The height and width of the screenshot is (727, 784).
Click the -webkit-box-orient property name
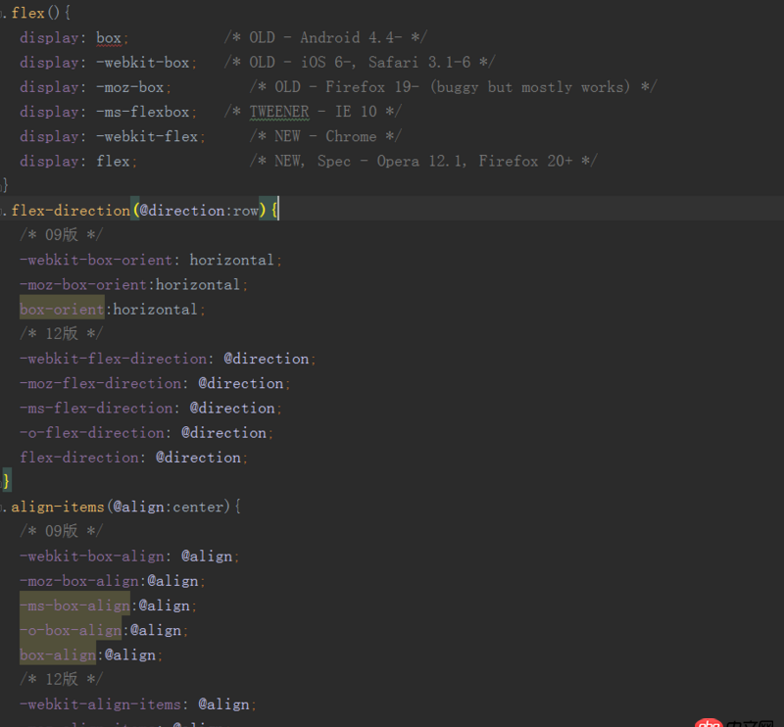[100, 261]
